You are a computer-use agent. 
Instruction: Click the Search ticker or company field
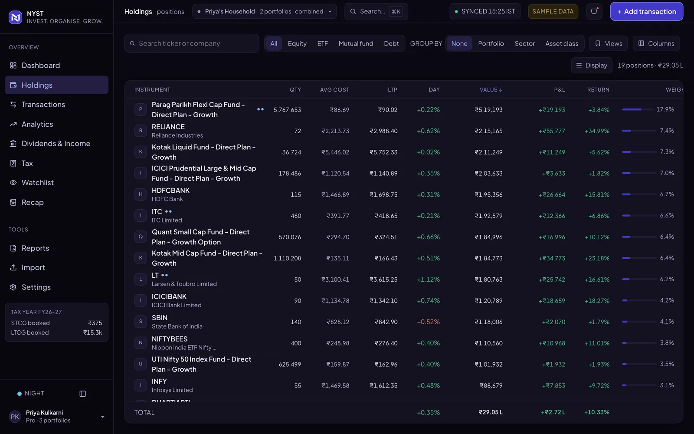(192, 43)
